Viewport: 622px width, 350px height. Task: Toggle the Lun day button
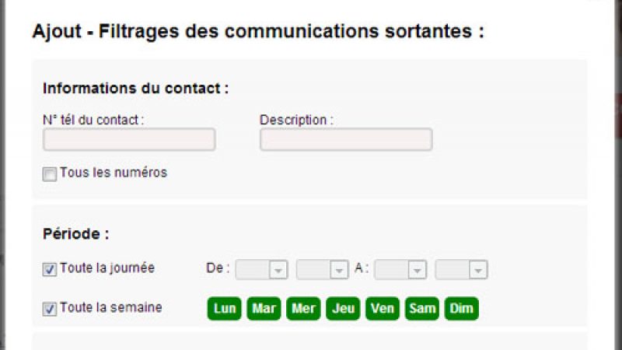(225, 309)
